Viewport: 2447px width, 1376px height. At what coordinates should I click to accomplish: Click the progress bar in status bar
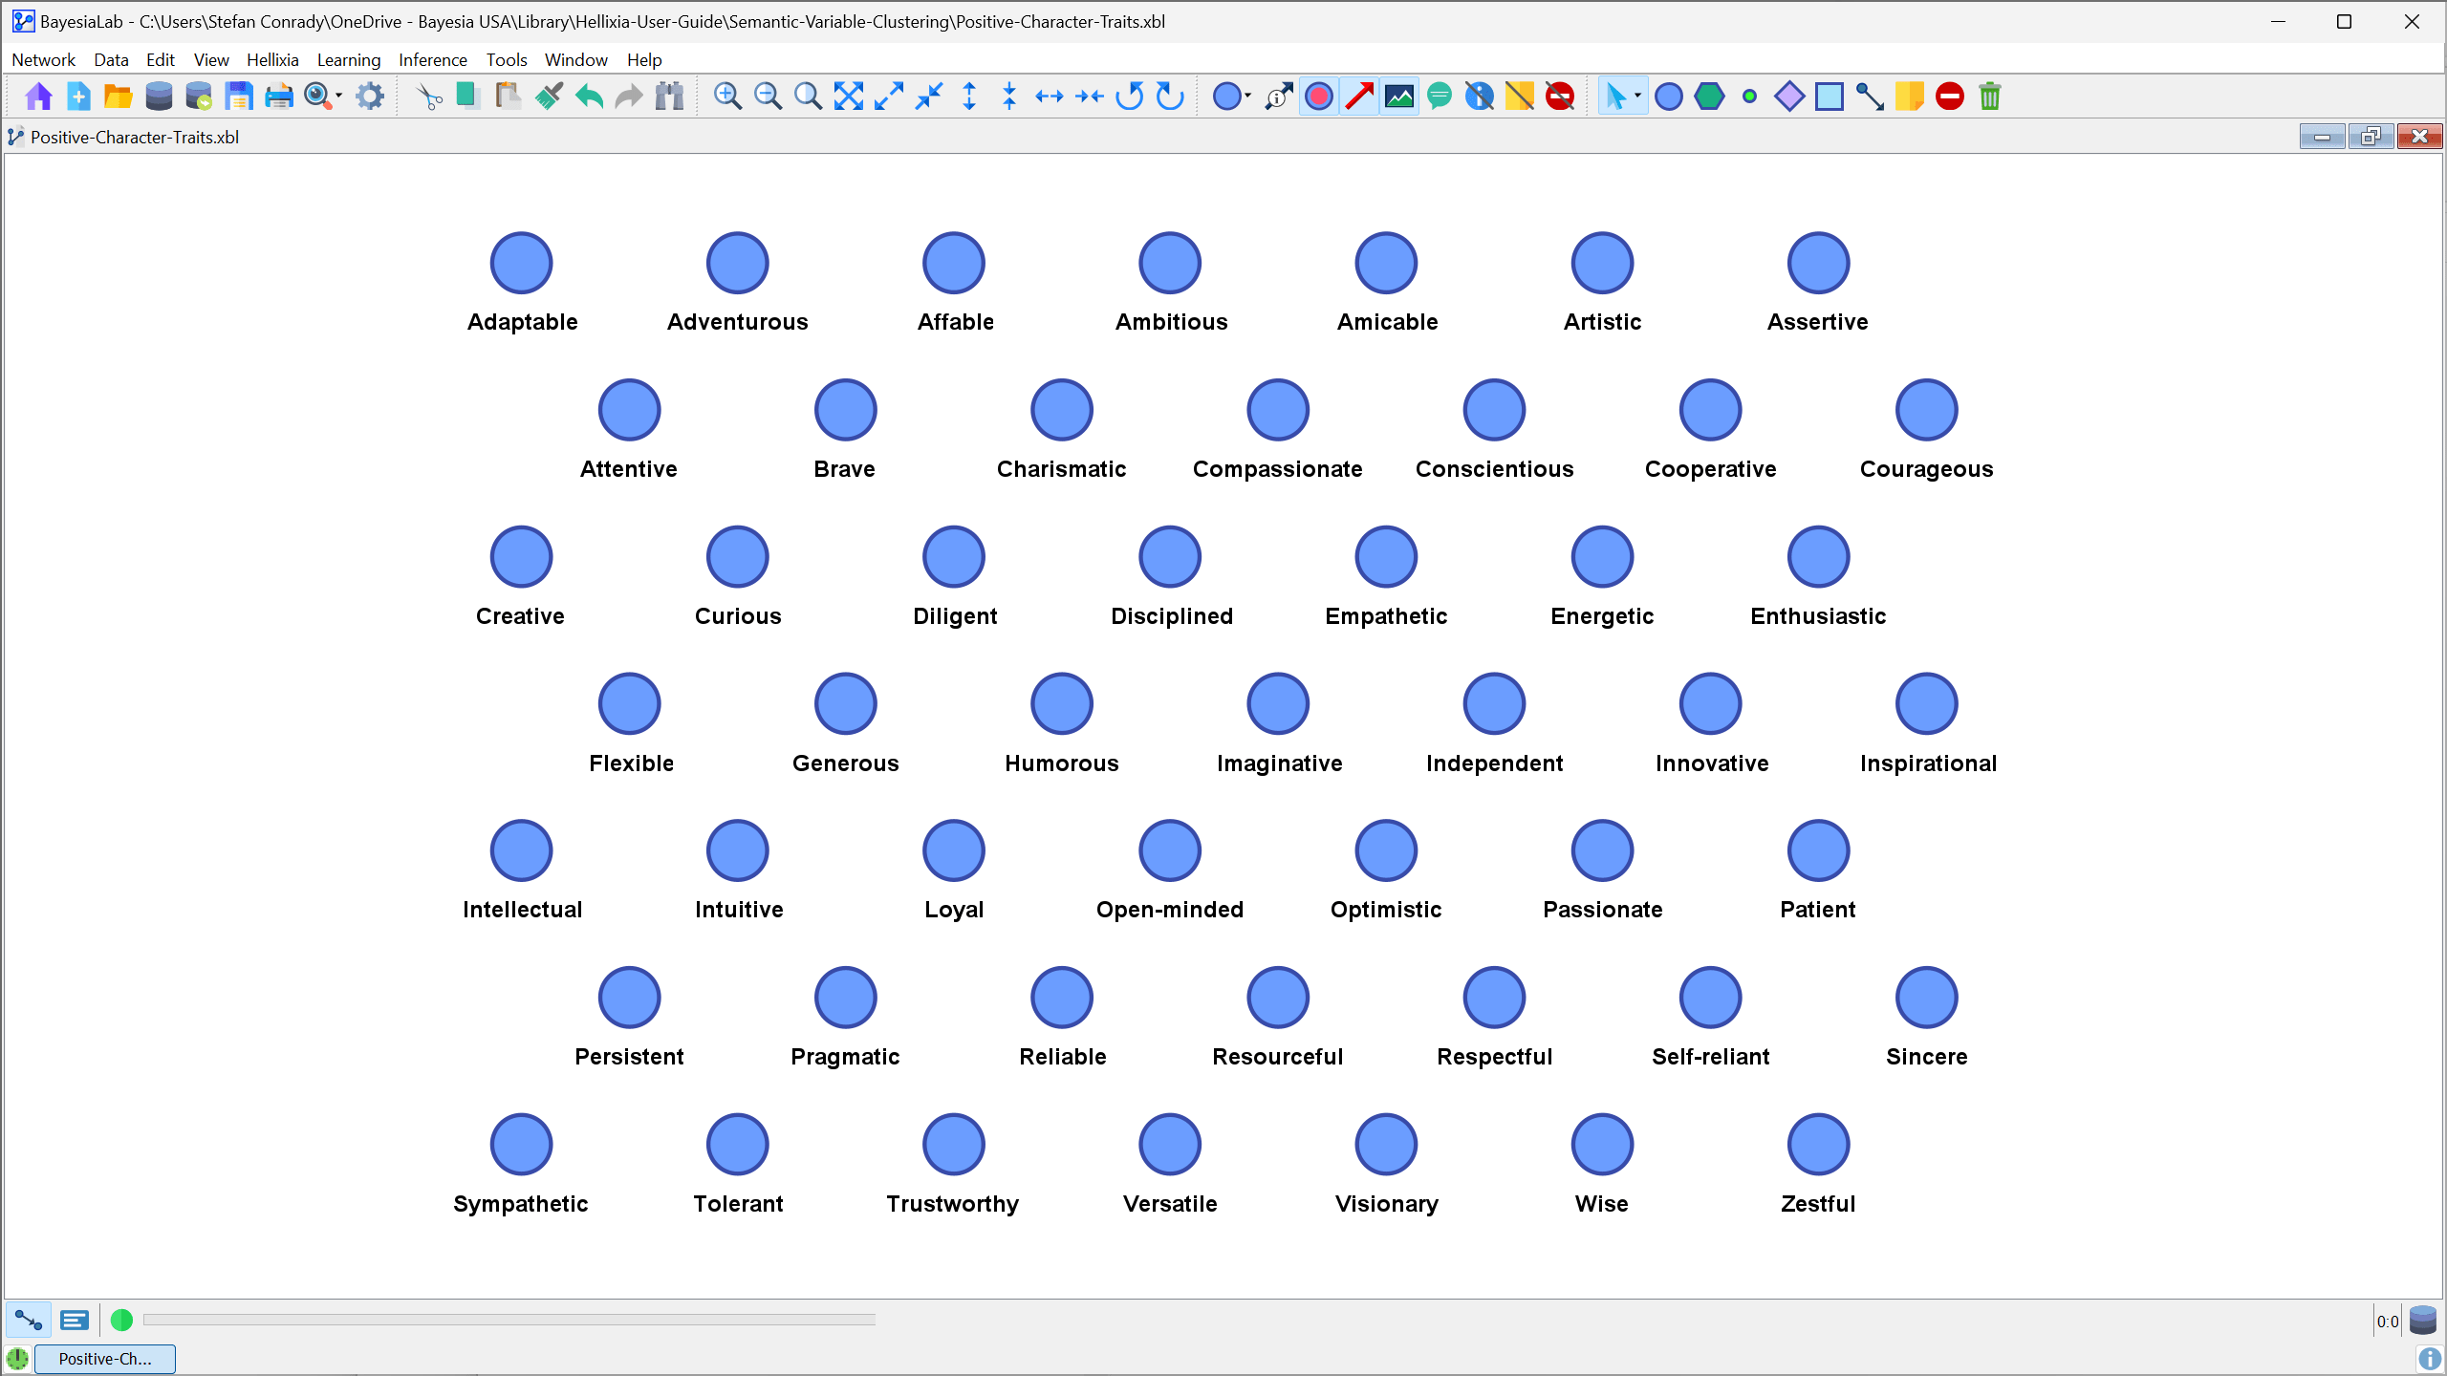pos(509,1321)
